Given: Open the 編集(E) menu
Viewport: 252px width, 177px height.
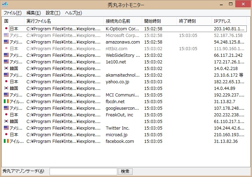Looking at the screenshot, I should 34,13.
